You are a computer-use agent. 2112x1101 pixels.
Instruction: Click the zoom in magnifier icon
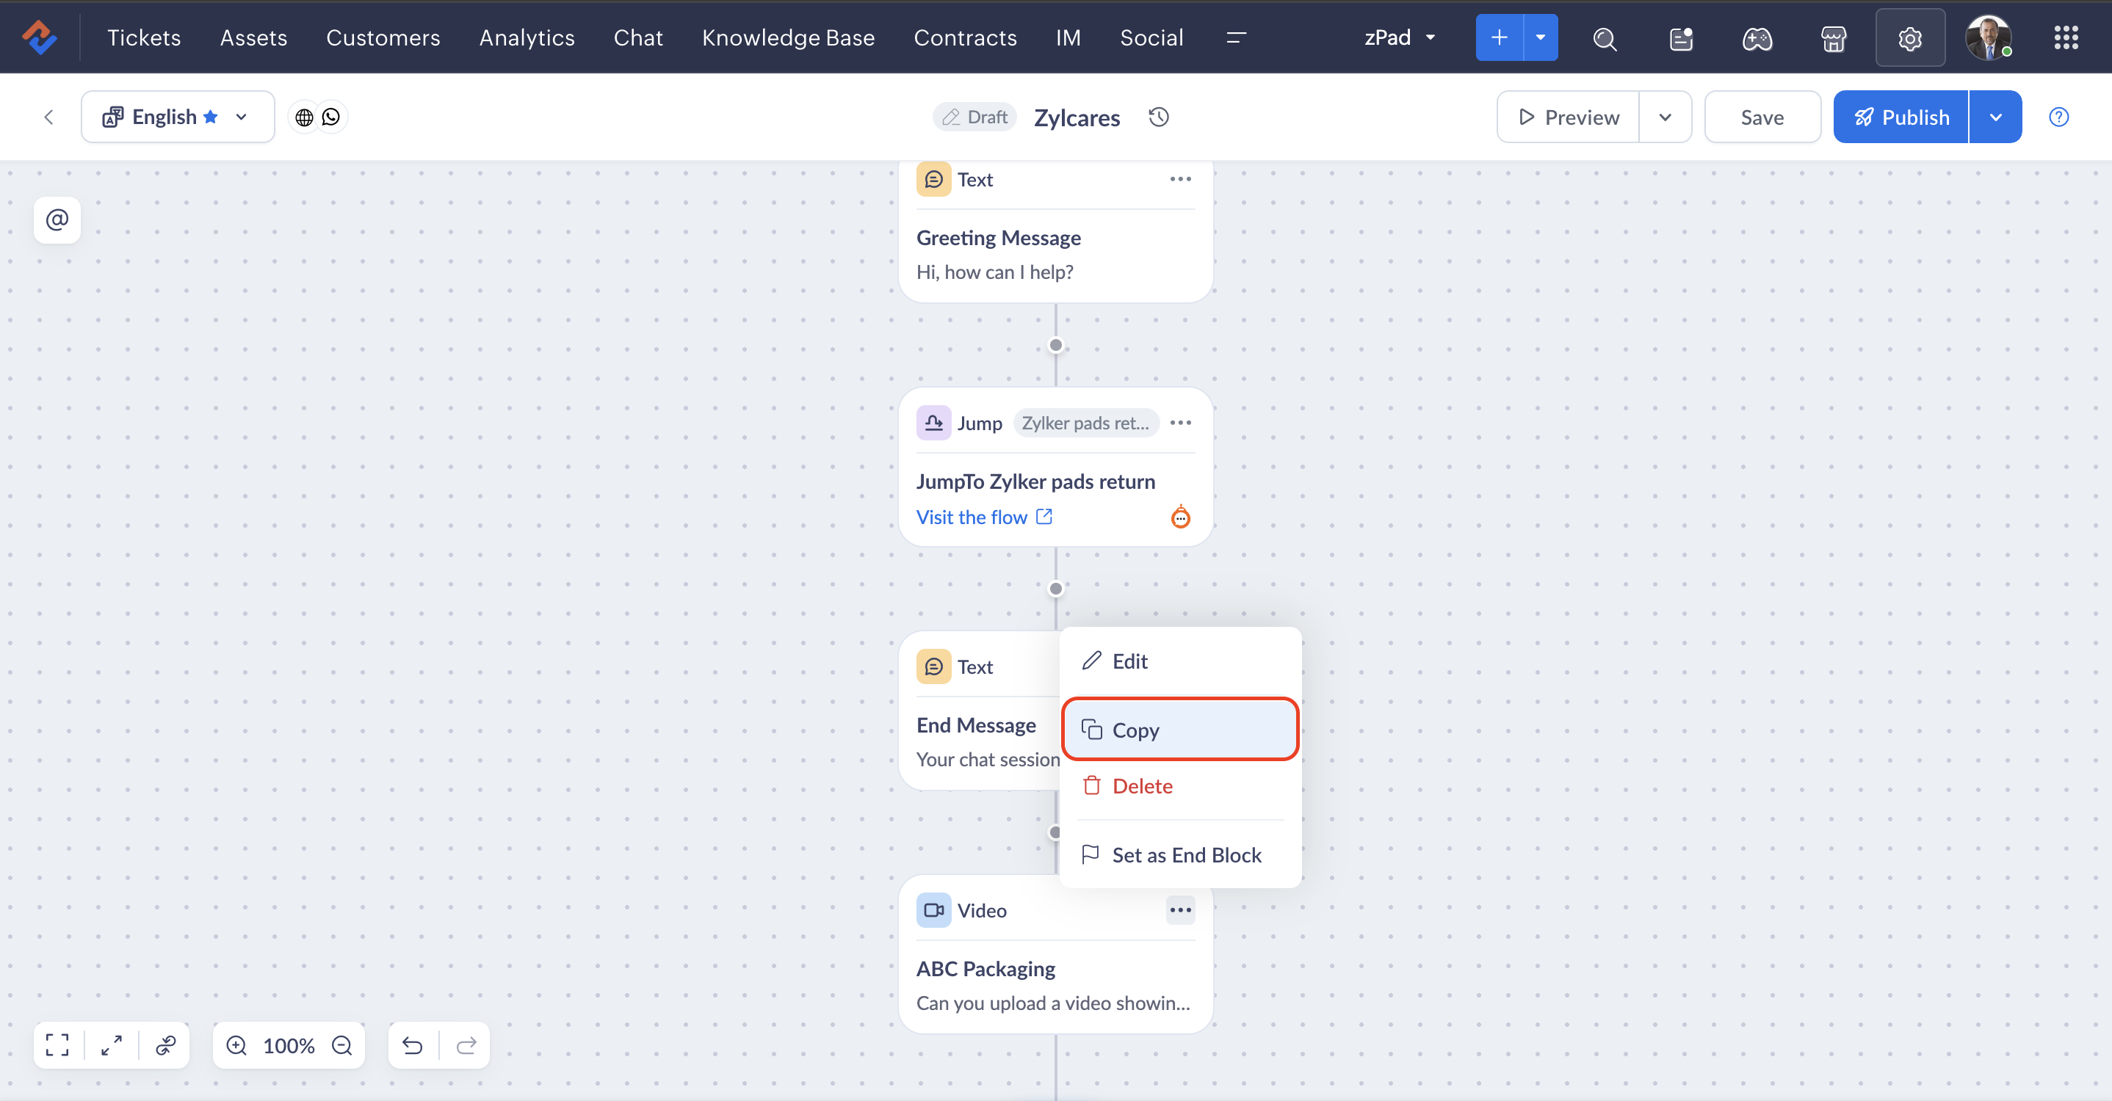[236, 1045]
